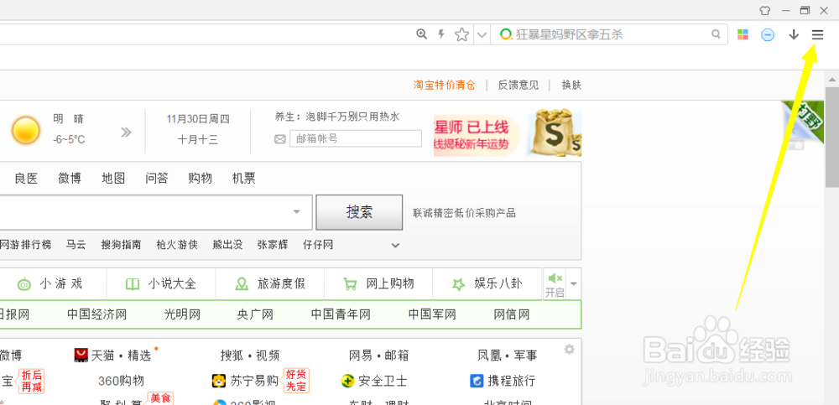Open 中国经济网 link
Viewport: 839px width, 405px height.
96,314
